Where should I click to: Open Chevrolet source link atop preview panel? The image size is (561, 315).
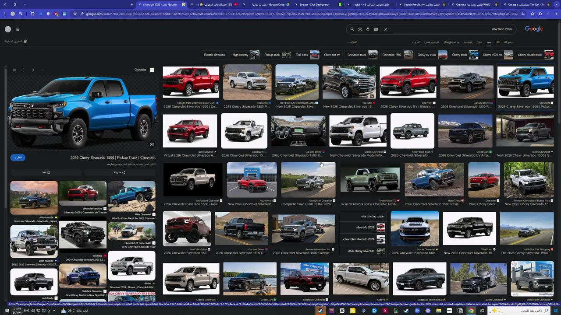pyautogui.click(x=144, y=70)
